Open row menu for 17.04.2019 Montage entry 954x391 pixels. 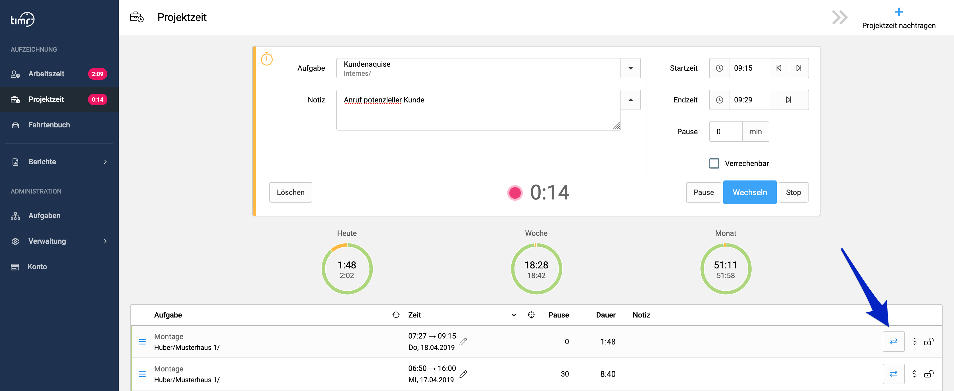pos(142,374)
